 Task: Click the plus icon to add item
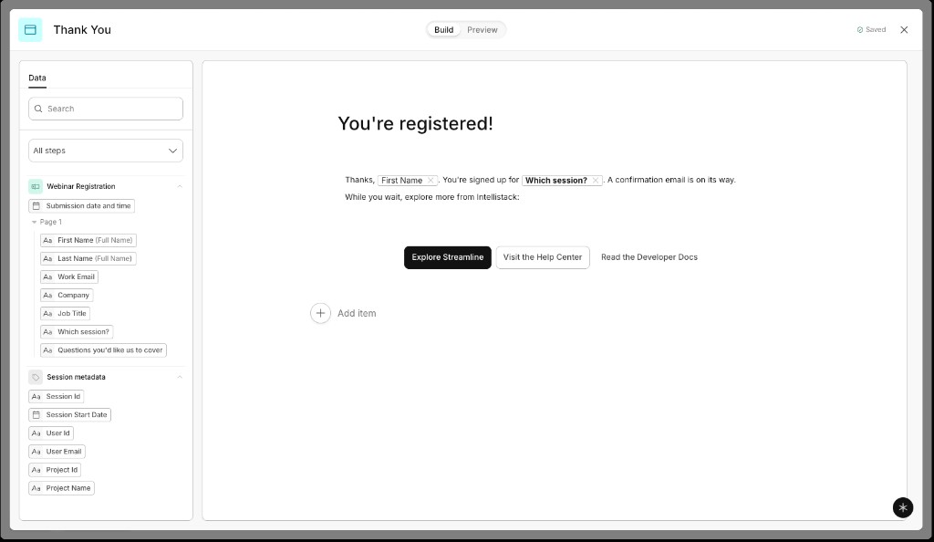pyautogui.click(x=320, y=313)
